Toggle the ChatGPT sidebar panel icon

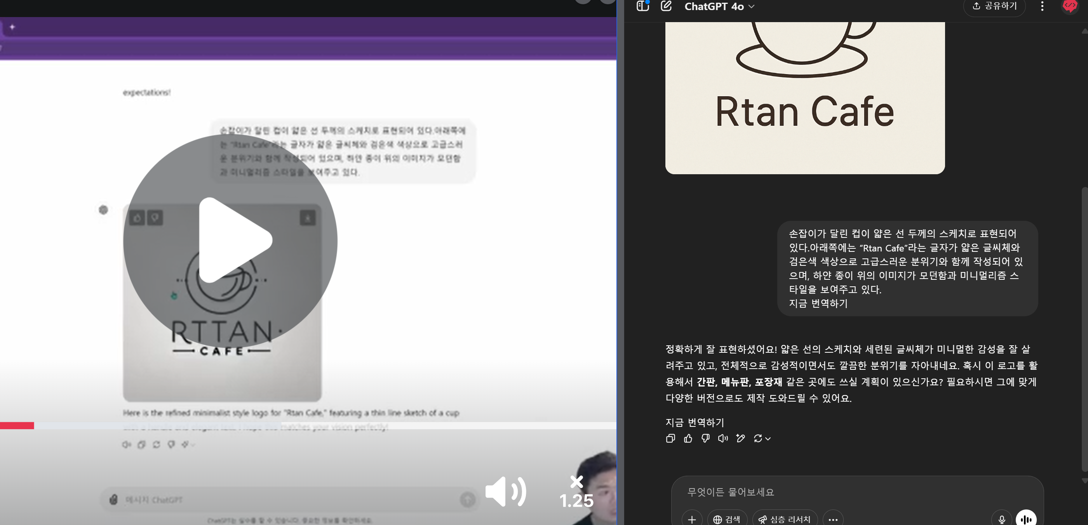click(642, 6)
